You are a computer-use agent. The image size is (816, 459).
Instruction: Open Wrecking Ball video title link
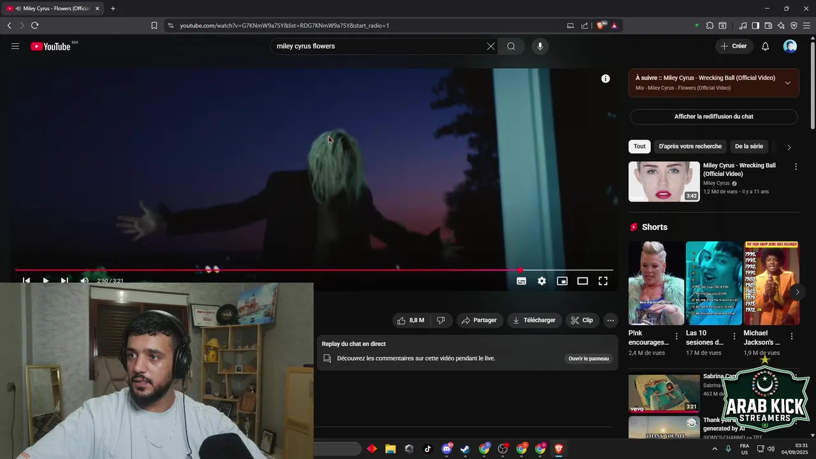(x=739, y=170)
